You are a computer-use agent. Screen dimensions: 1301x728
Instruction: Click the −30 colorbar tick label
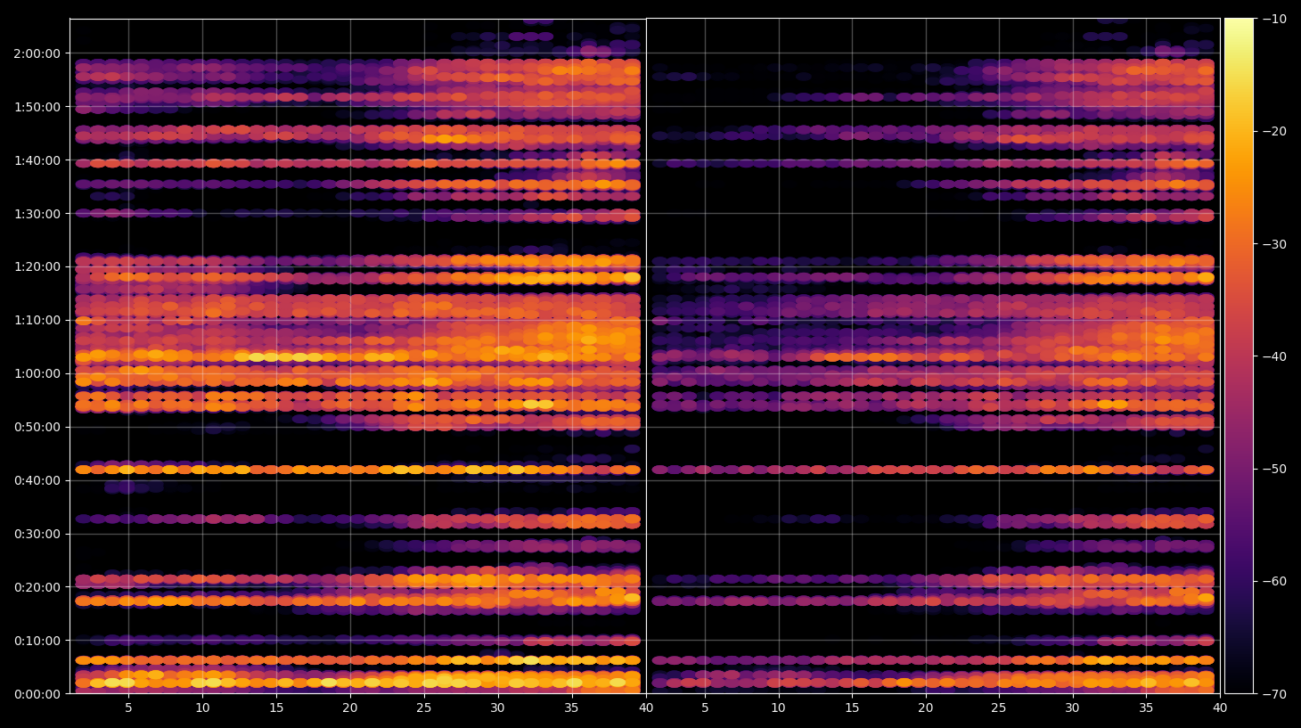click(1275, 244)
